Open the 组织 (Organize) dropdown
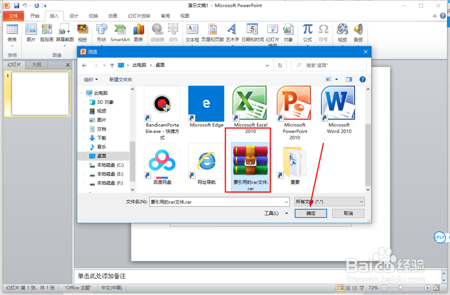Screen dimensions: 450x295 tap(91, 79)
